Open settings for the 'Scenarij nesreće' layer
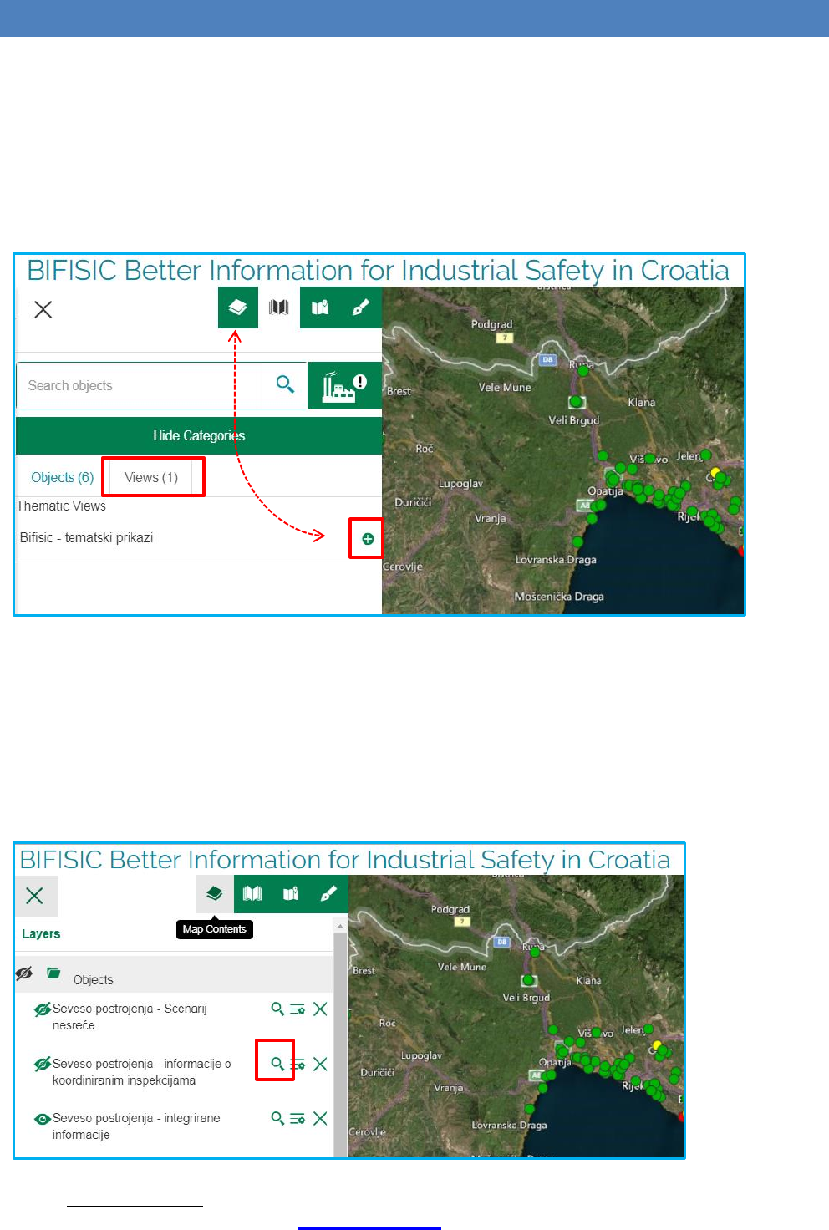 coord(298,1009)
